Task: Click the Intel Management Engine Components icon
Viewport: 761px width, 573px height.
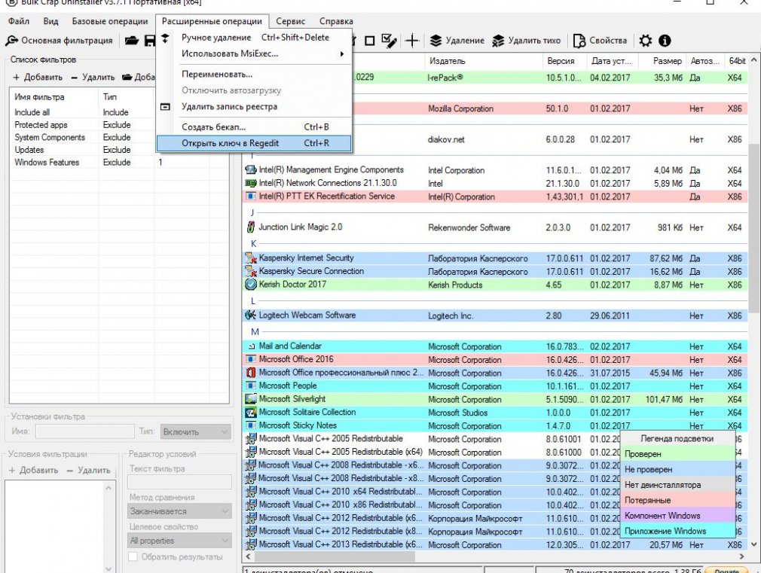Action: [x=250, y=170]
